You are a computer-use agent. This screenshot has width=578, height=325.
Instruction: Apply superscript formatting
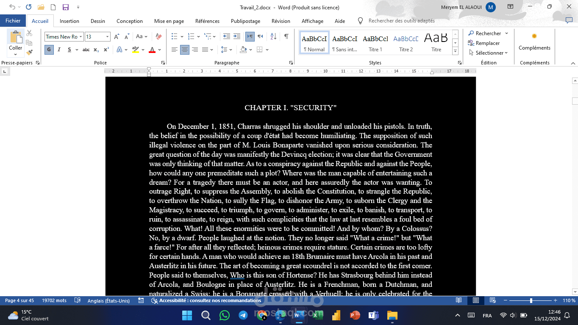[x=106, y=50]
